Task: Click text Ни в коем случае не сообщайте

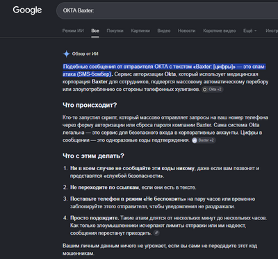Action: click(133, 168)
